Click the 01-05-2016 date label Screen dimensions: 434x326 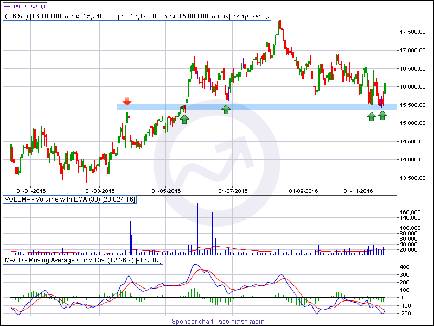pyautogui.click(x=166, y=191)
